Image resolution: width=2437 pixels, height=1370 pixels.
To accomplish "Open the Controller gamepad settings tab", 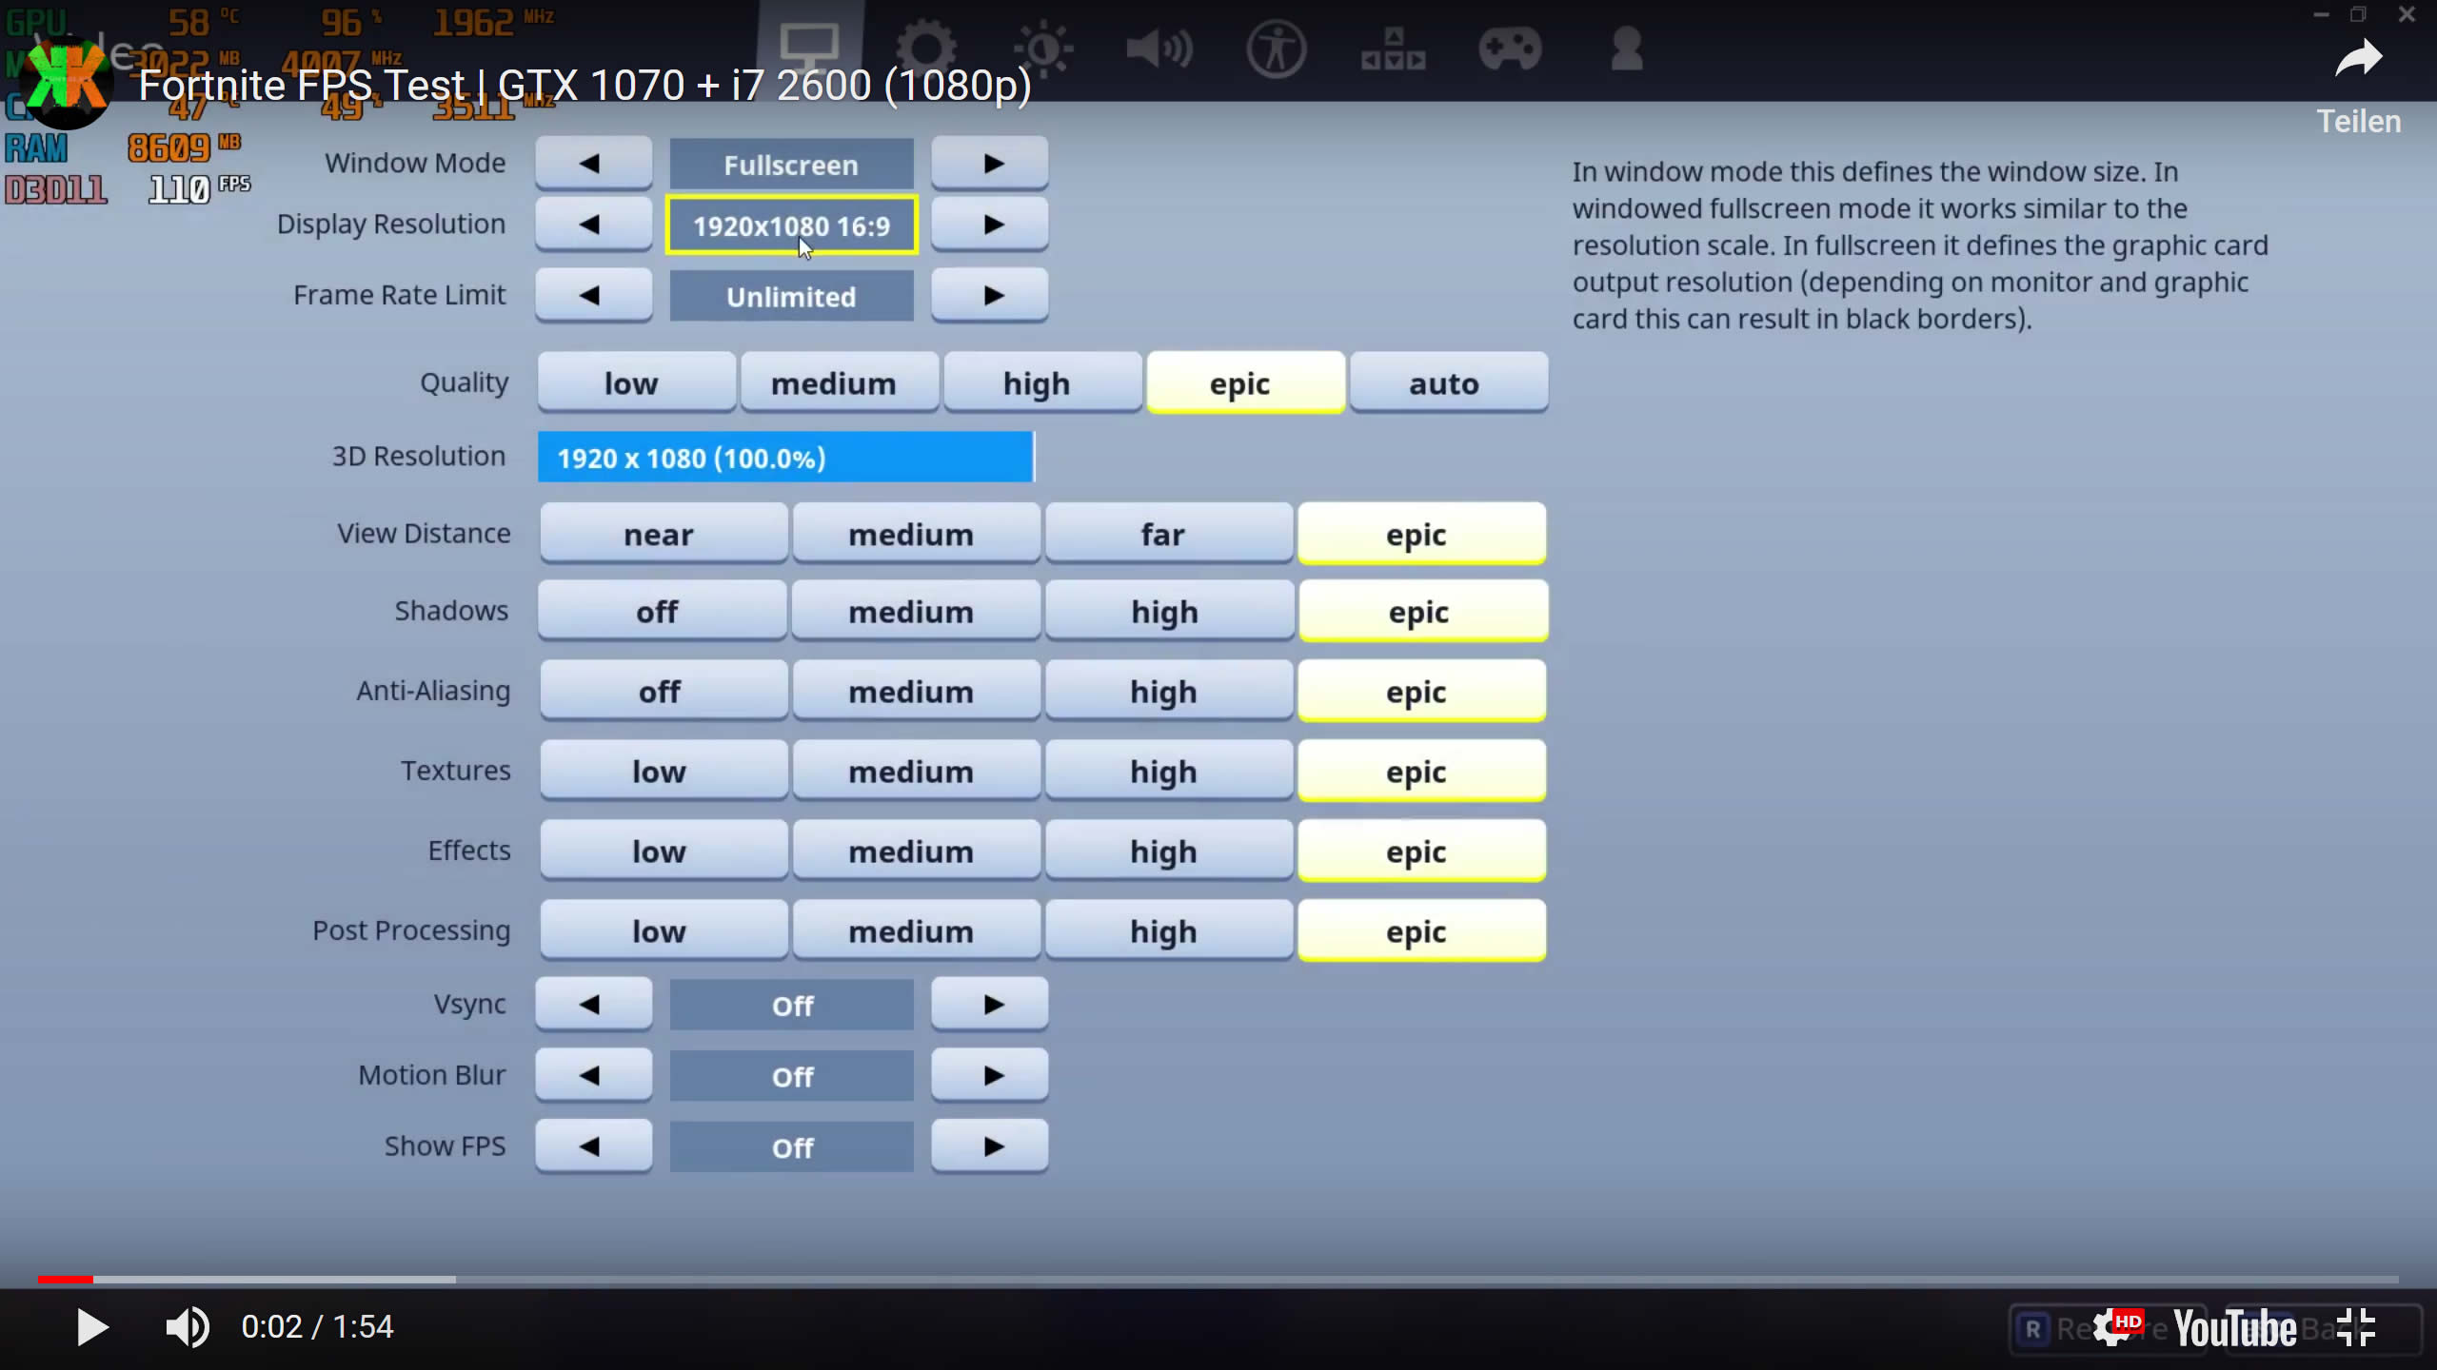I will (1510, 48).
